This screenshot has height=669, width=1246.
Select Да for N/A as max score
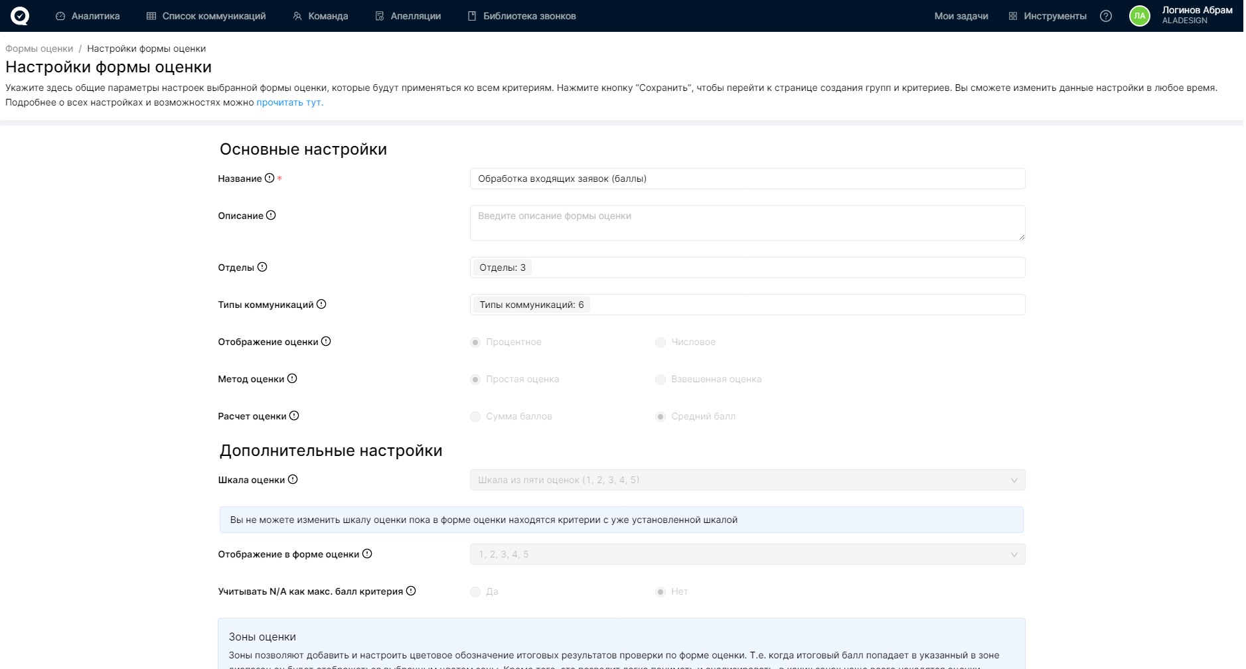pyautogui.click(x=475, y=592)
